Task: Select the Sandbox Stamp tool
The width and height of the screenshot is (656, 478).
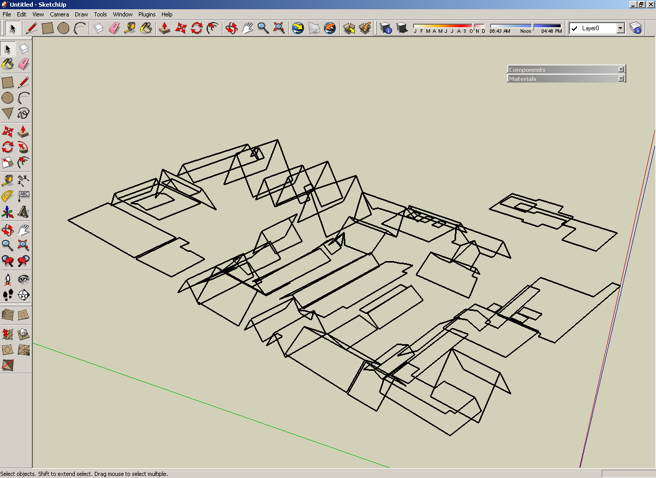Action: point(24,334)
